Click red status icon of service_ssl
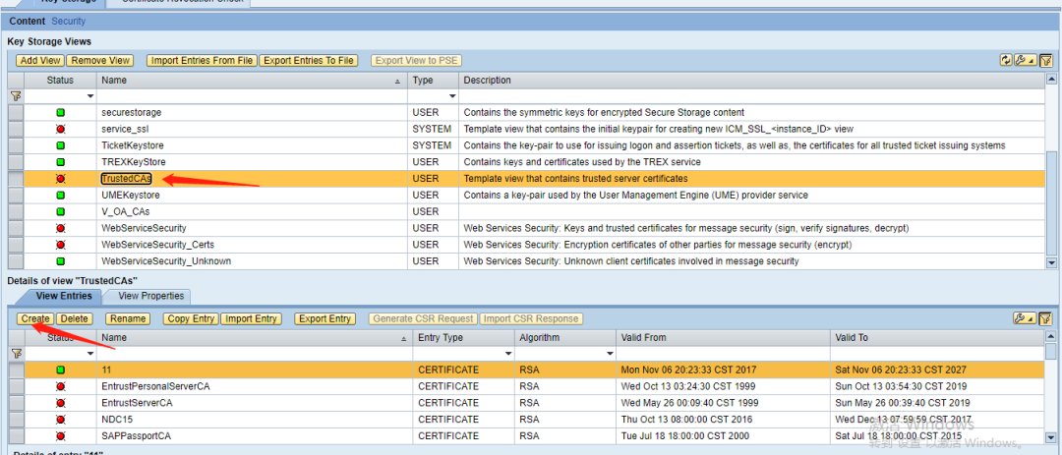 60,130
